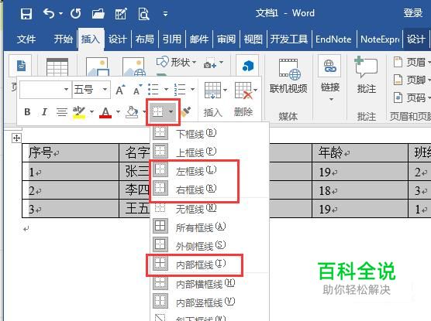Screen dimensions: 431x321
Task: Click the table move handle icon
Action: (16, 138)
